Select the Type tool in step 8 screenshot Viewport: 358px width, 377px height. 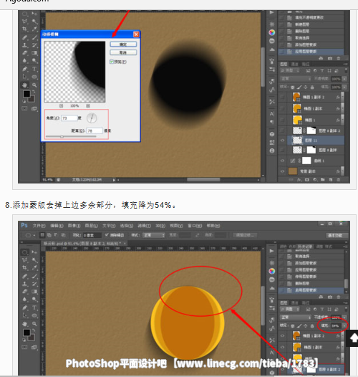pos(34,307)
